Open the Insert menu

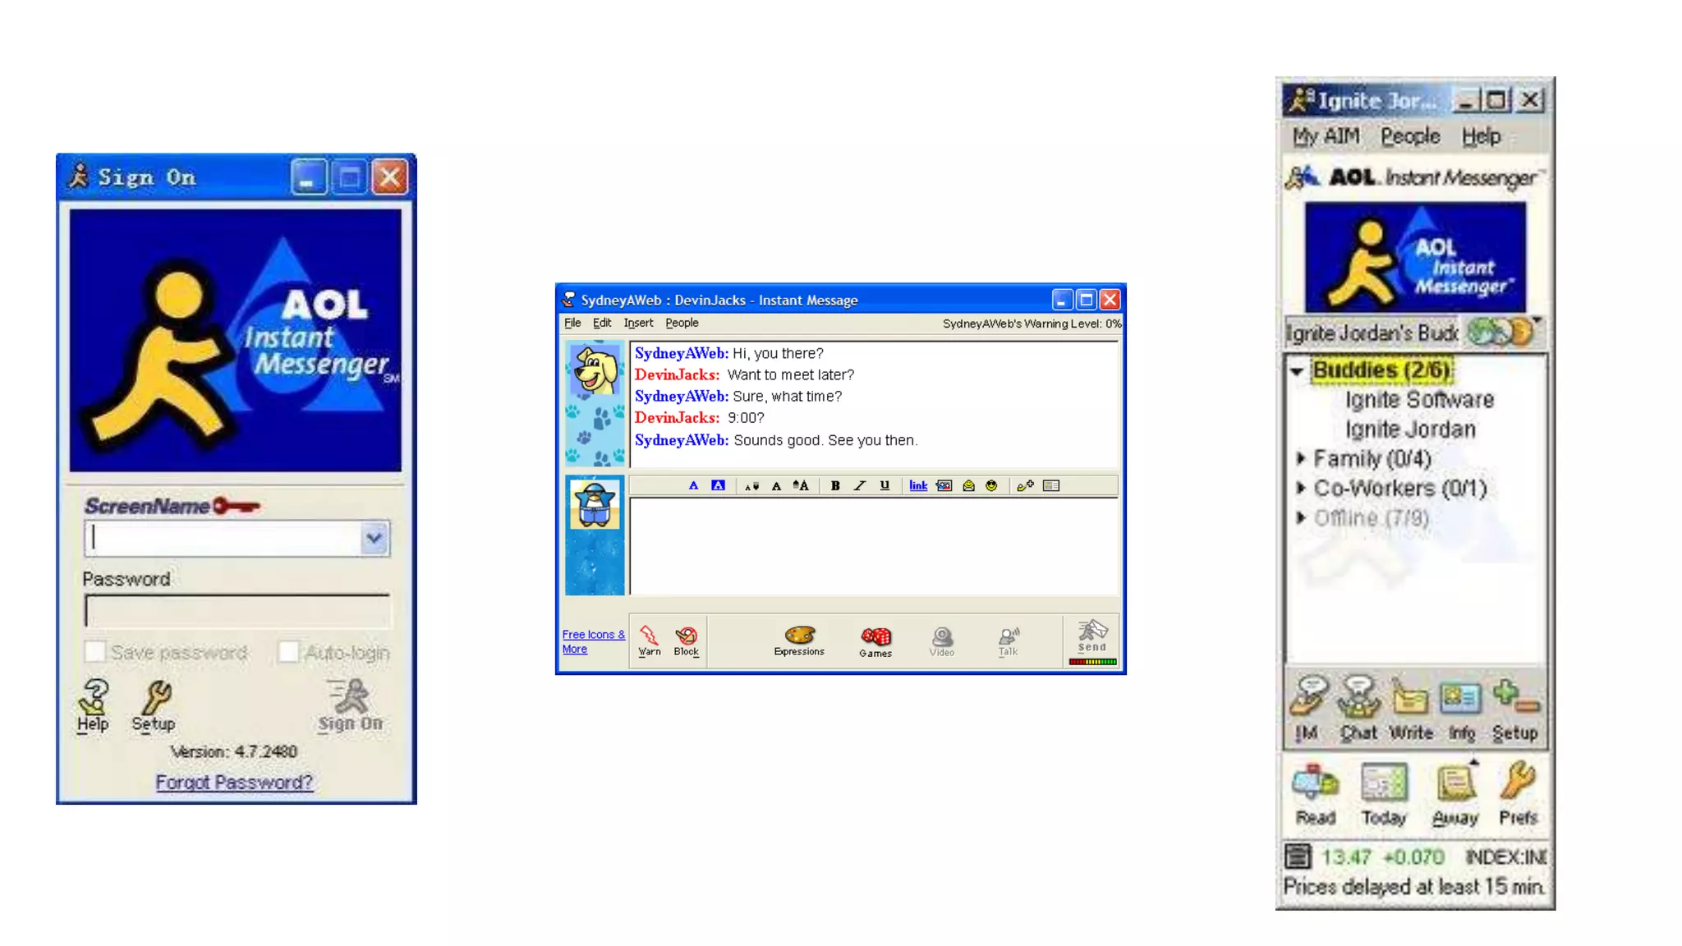click(638, 323)
